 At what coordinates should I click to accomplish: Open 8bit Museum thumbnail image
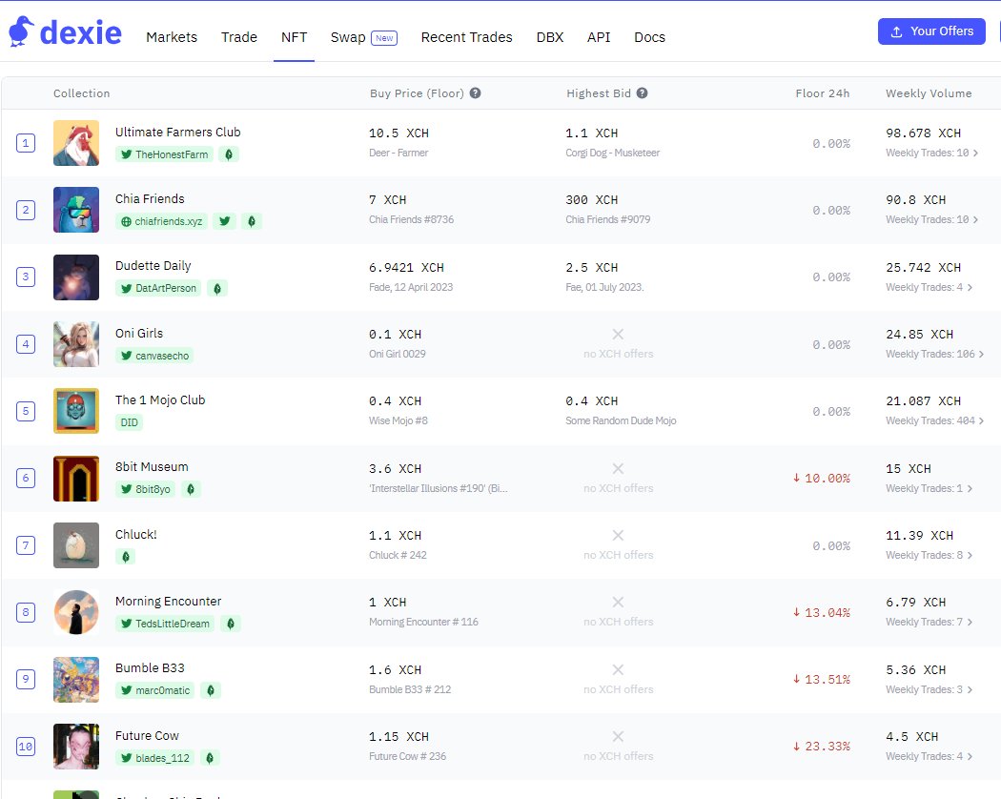(76, 479)
